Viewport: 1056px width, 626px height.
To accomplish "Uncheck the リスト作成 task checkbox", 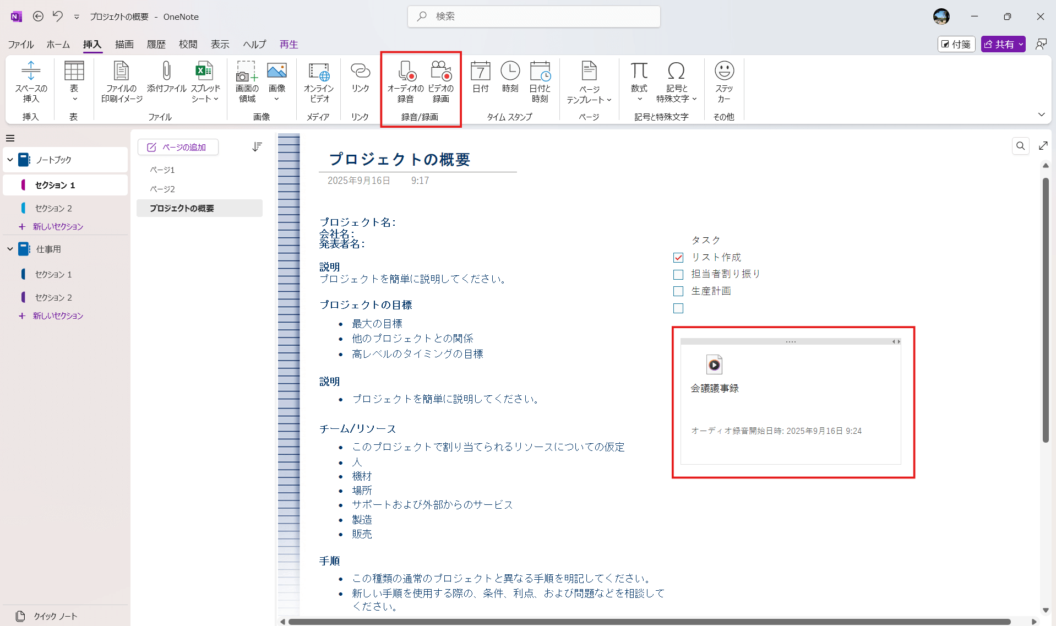I will click(678, 258).
